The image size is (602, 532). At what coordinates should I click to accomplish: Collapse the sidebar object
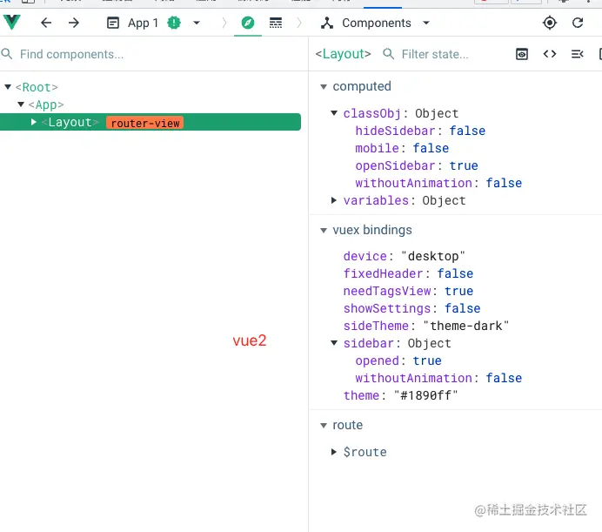(334, 343)
